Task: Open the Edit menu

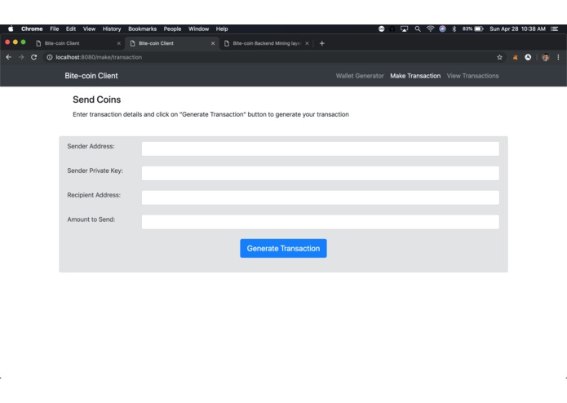Action: coord(71,29)
